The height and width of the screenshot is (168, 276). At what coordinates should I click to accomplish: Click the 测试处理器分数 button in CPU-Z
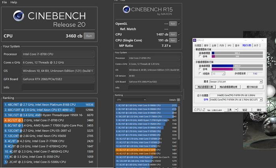[205, 87]
